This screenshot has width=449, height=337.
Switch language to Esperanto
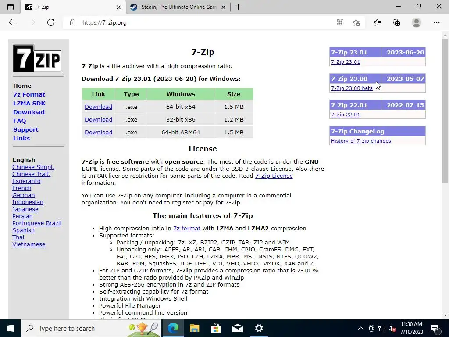pos(26,181)
